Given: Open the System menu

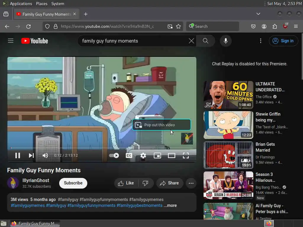Looking at the screenshot, I should point(58,4).
